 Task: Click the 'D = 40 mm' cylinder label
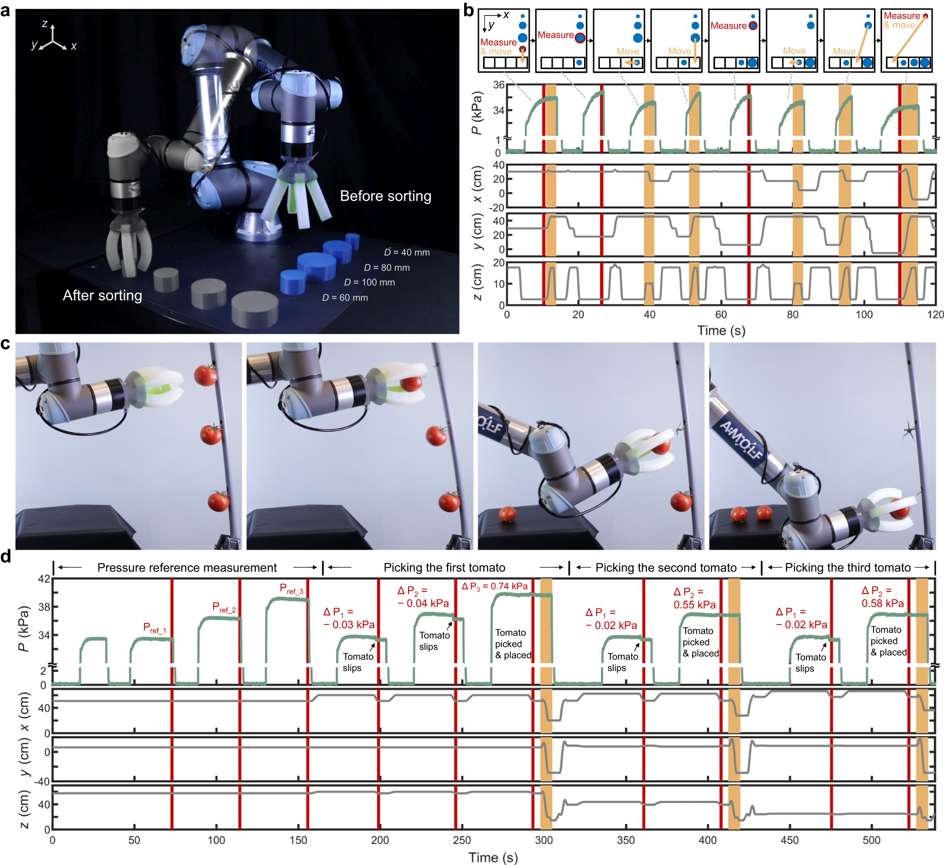pos(407,252)
